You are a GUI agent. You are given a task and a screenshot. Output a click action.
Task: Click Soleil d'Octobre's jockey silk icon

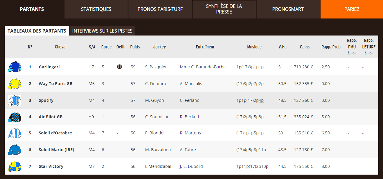coord(14,133)
